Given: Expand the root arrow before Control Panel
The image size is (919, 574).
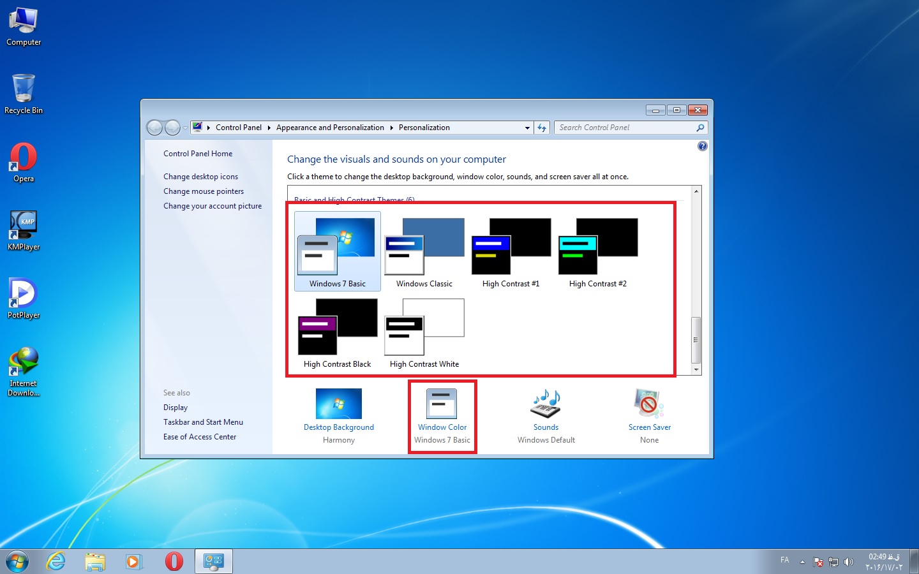Looking at the screenshot, I should pos(209,128).
